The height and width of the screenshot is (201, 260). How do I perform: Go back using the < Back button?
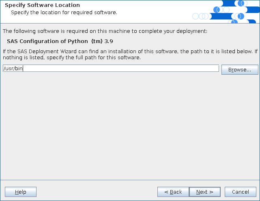tap(173, 192)
